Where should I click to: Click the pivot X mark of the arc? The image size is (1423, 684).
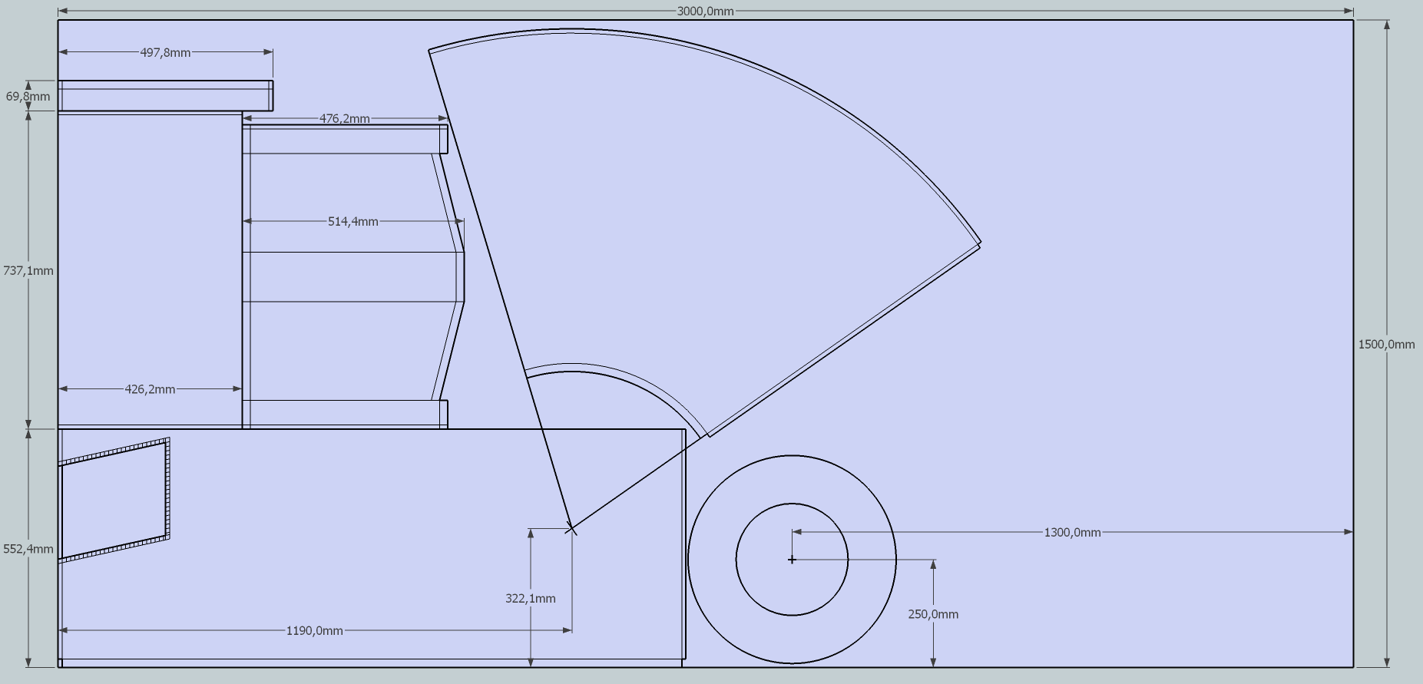tap(571, 529)
